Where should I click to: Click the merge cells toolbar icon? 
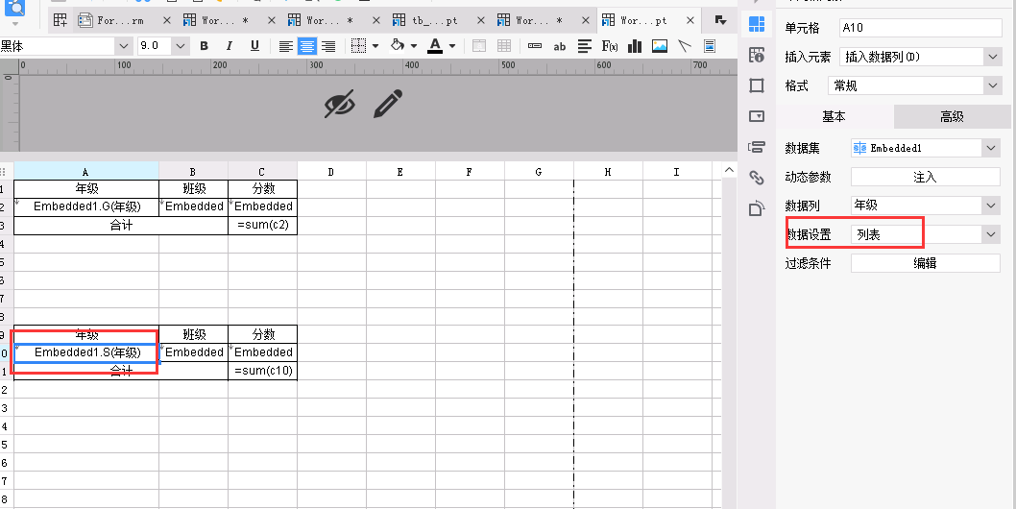(479, 46)
